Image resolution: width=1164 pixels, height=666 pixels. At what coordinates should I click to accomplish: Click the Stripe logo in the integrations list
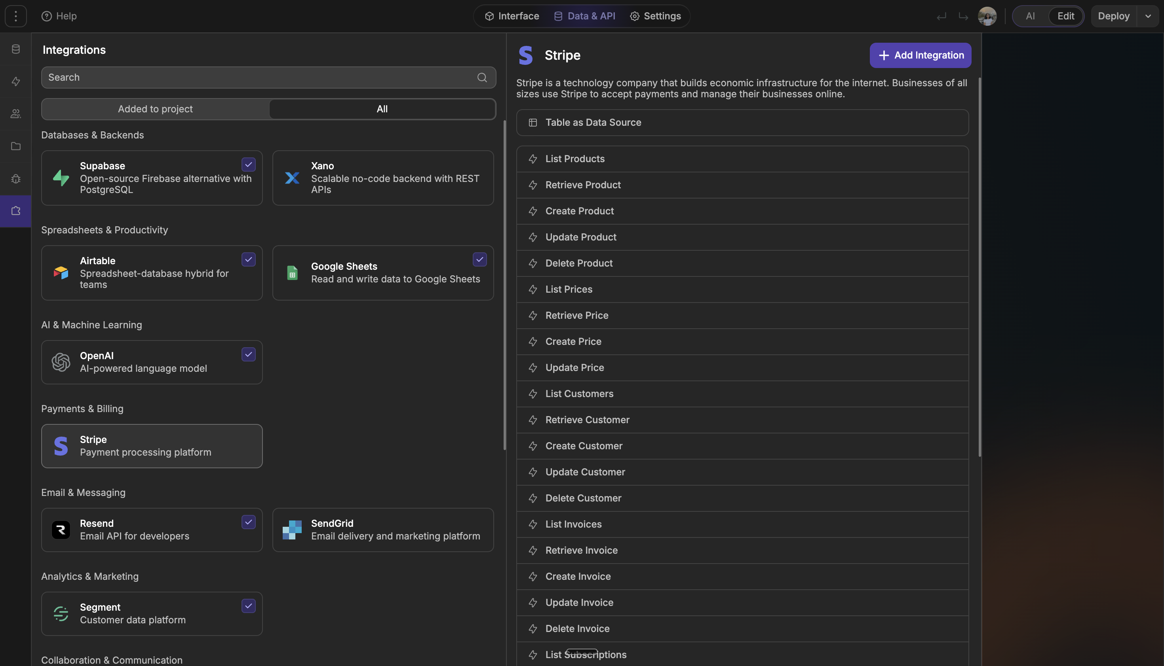pos(61,446)
